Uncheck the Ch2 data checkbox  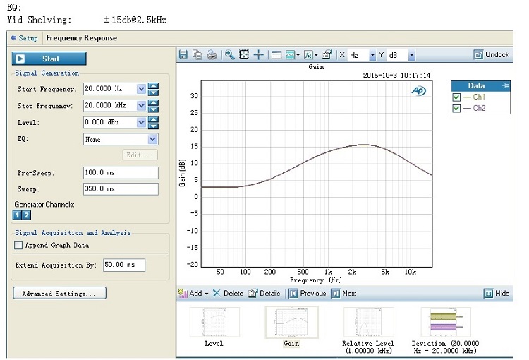click(456, 109)
